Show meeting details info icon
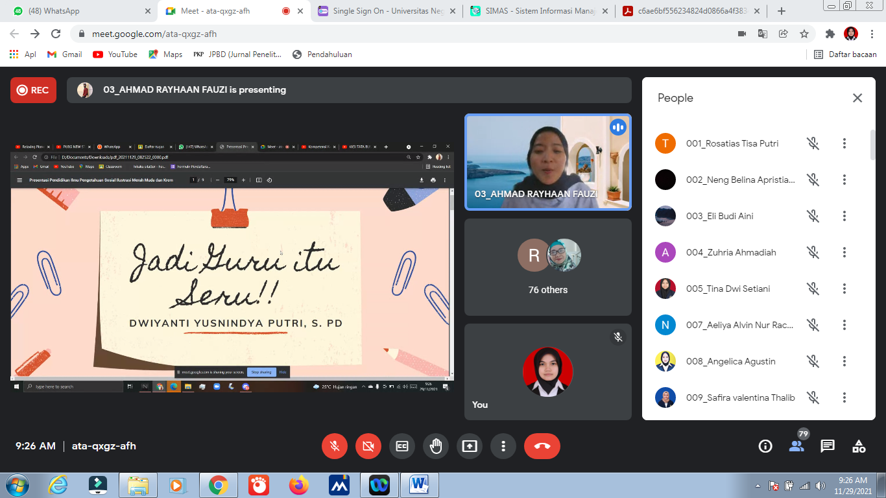Image resolution: width=886 pixels, height=498 pixels. click(765, 446)
